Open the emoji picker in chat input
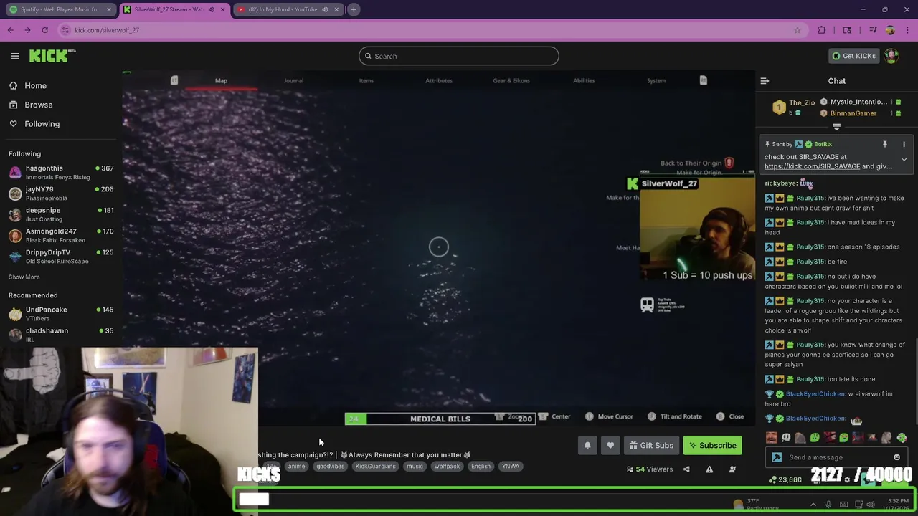The height and width of the screenshot is (516, 918). [896, 457]
